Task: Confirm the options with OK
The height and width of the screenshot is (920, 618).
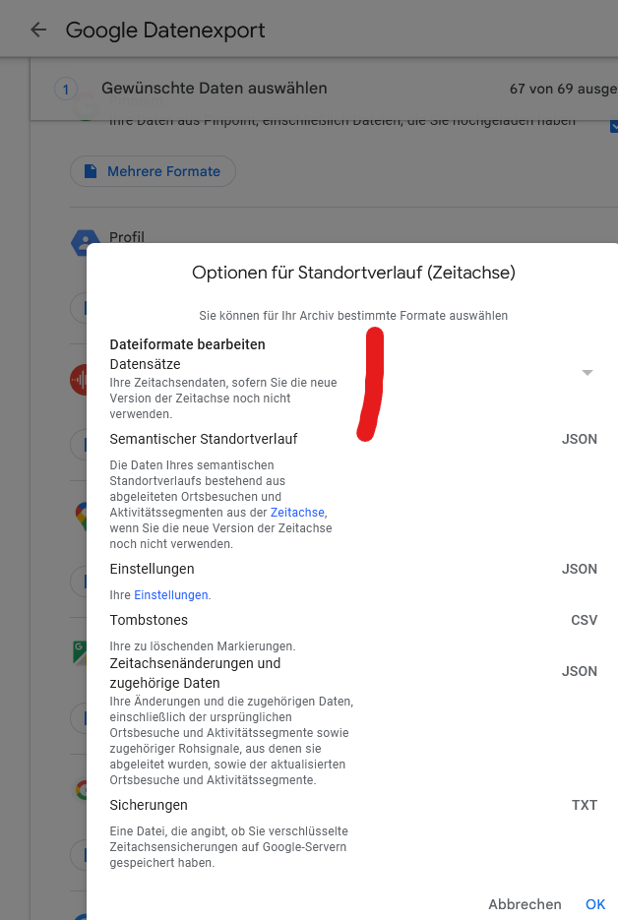Action: [595, 904]
